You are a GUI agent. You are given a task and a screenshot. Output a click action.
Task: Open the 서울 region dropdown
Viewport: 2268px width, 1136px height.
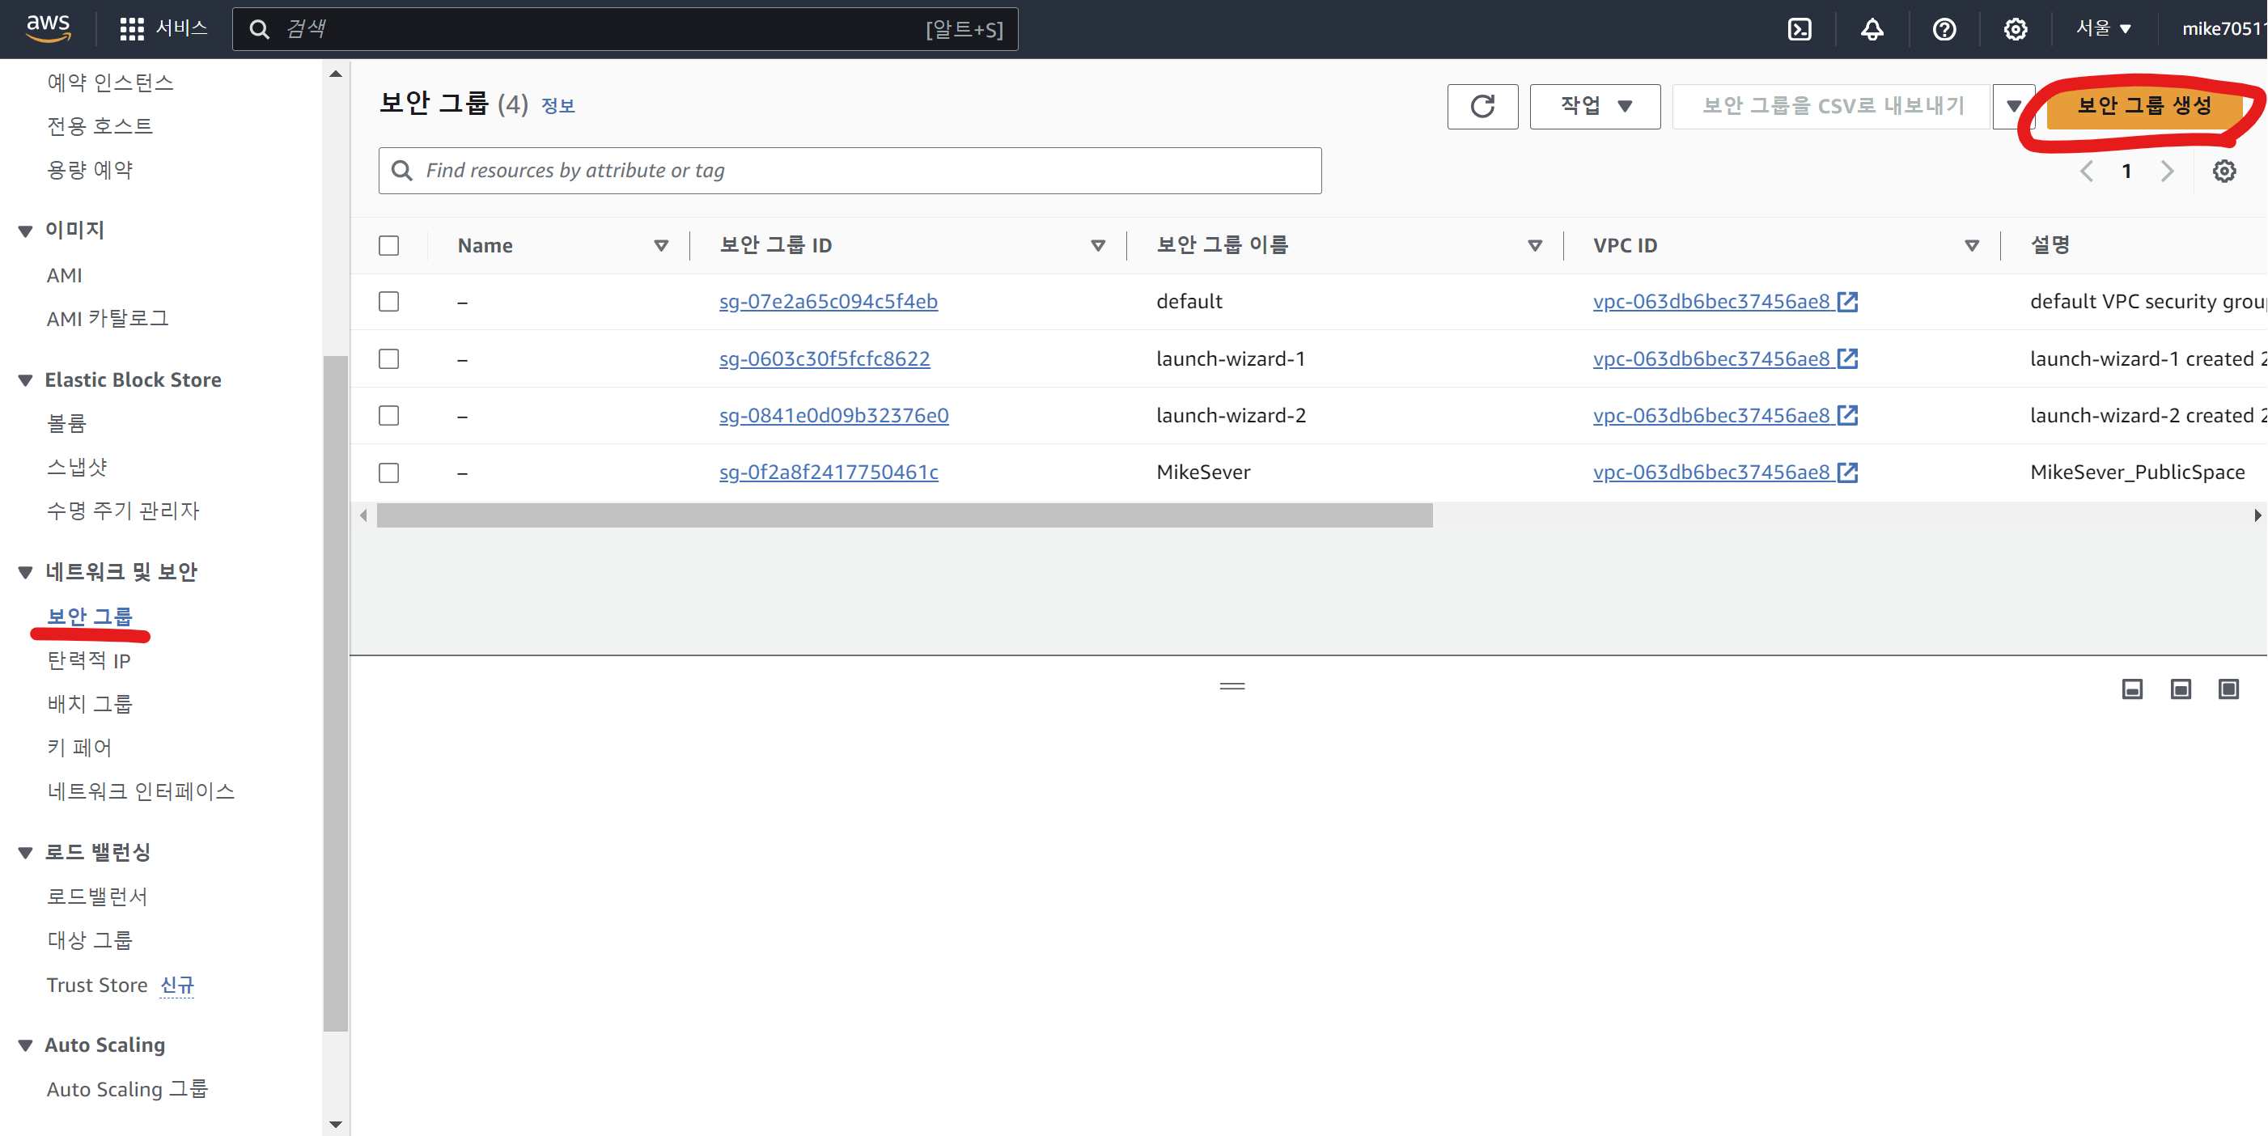click(2102, 29)
